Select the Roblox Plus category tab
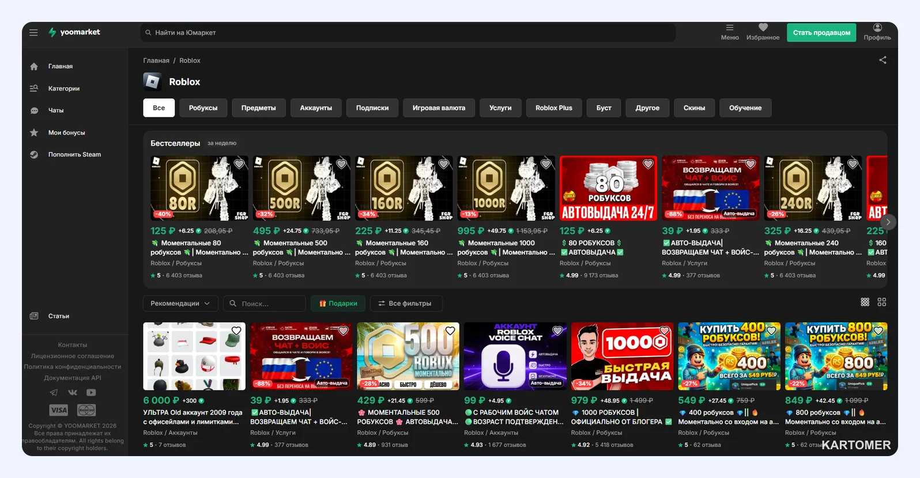The width and height of the screenshot is (920, 478). [554, 108]
